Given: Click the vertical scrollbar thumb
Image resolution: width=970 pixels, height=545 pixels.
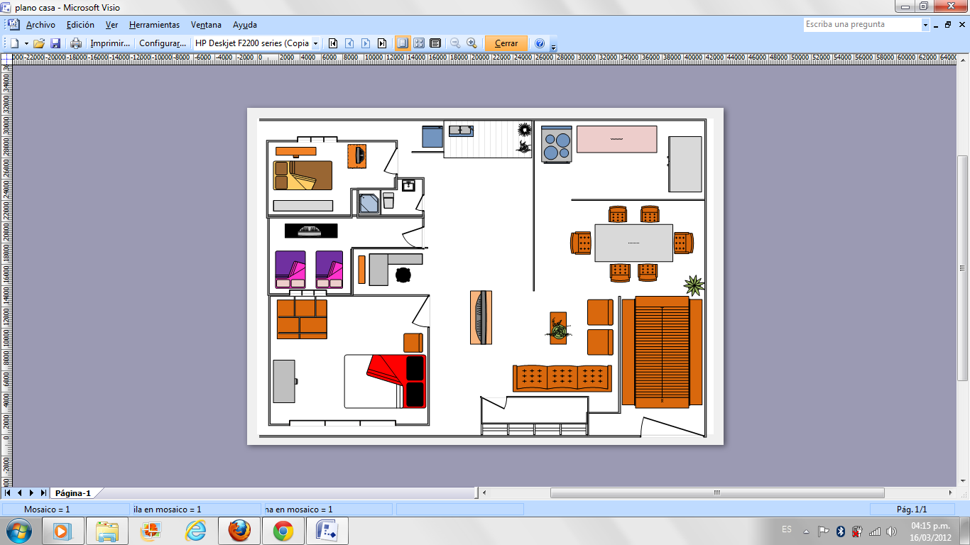Looking at the screenshot, I should (x=963, y=268).
